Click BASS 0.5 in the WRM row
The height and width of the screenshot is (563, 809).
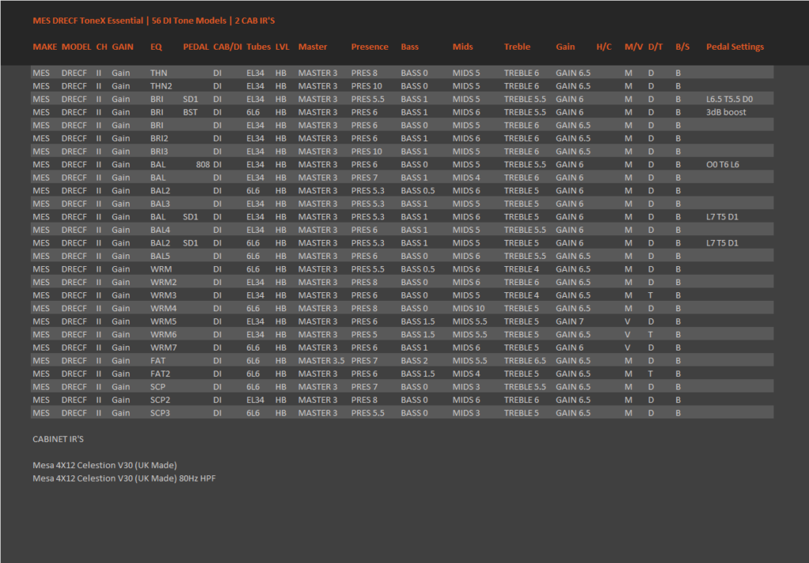[417, 269]
